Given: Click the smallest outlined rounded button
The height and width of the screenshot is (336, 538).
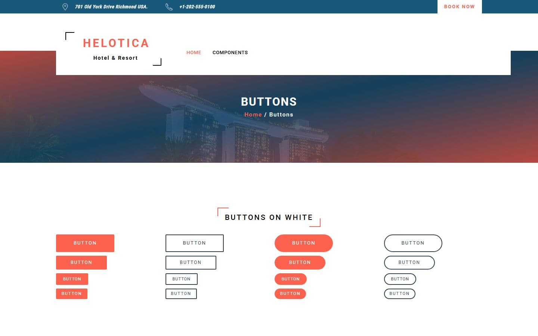Looking at the screenshot, I should click(400, 294).
